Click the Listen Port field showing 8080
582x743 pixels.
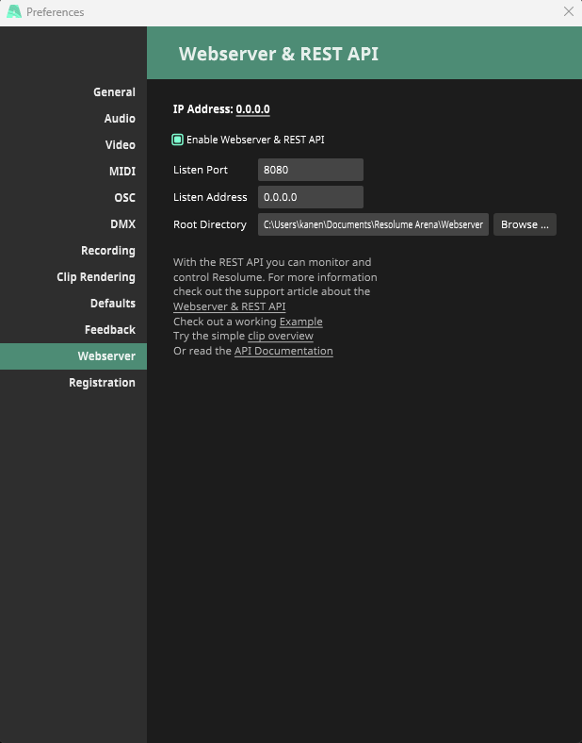(311, 170)
